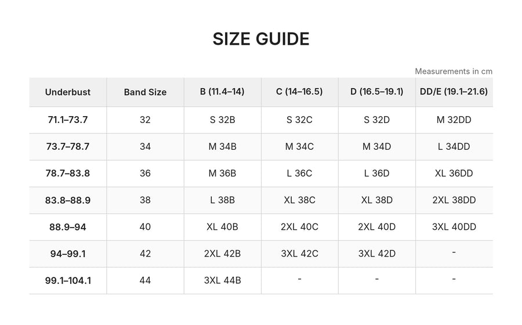Select the M 34C size cell
This screenshot has height=325, width=522.
(x=300, y=146)
